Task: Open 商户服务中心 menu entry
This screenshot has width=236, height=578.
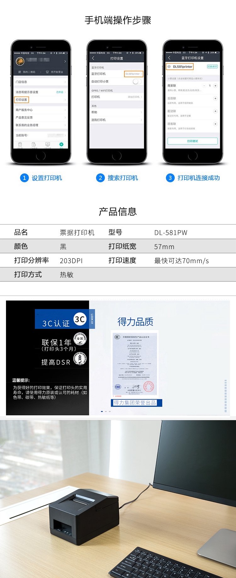Action: (41, 110)
